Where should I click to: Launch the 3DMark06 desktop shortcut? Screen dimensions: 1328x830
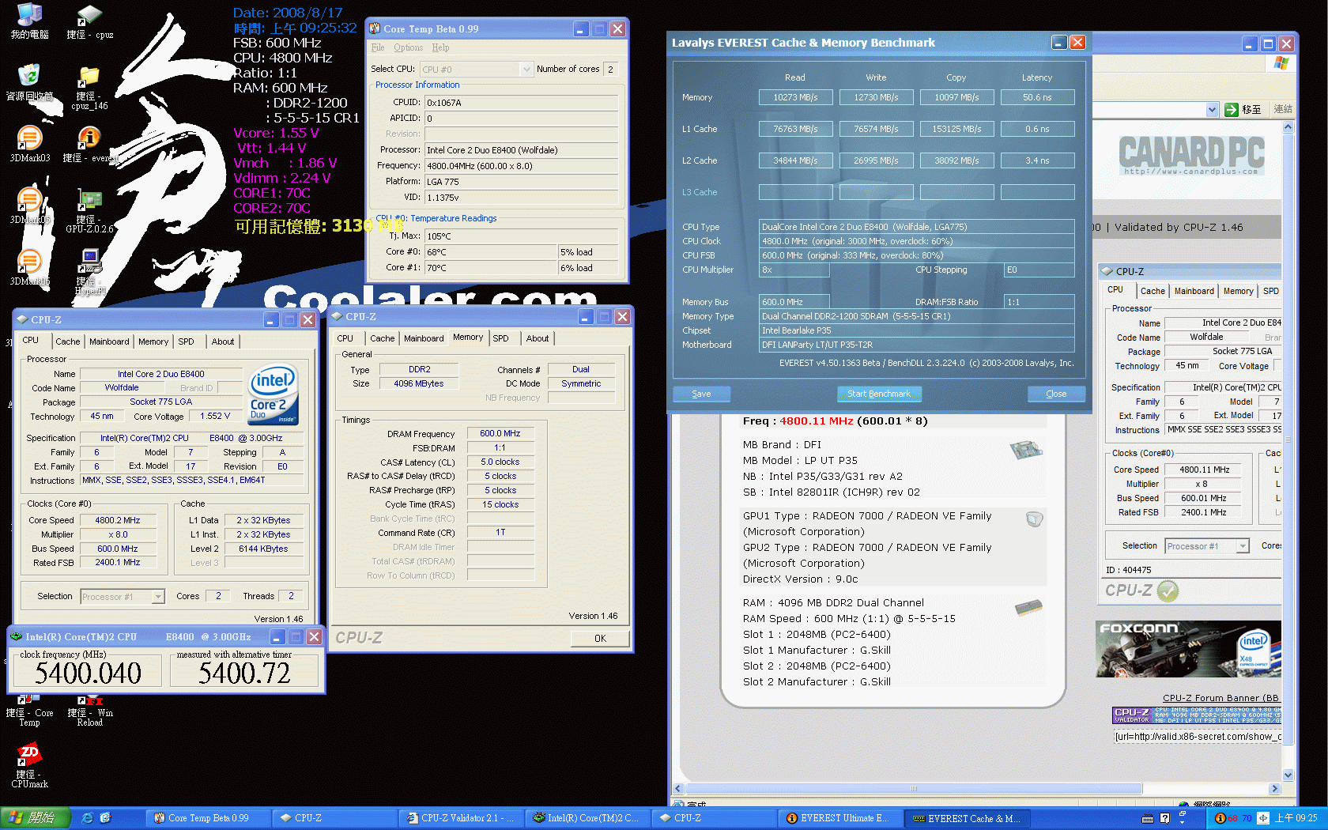point(29,266)
